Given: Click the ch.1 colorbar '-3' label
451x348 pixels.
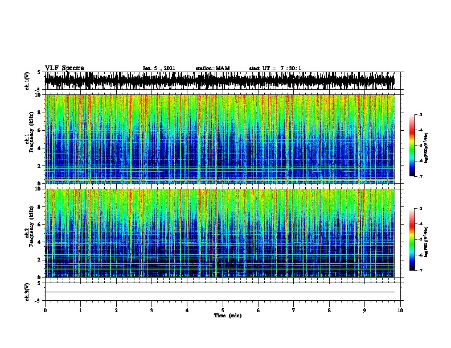Looking at the screenshot, I should point(420,115).
